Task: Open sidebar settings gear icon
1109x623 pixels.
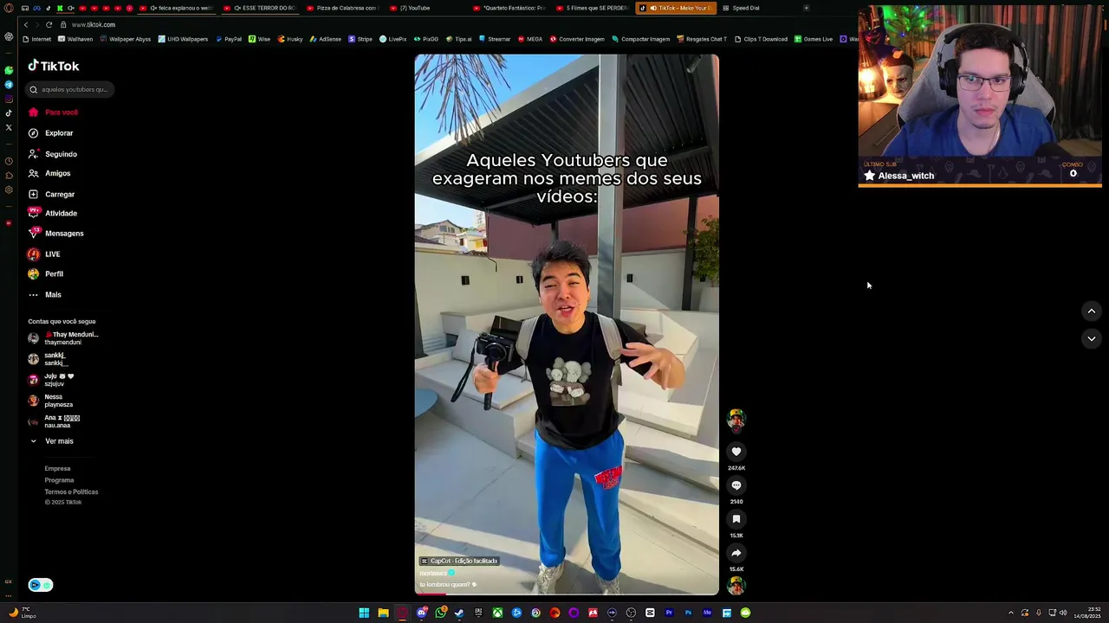Action: point(9,189)
